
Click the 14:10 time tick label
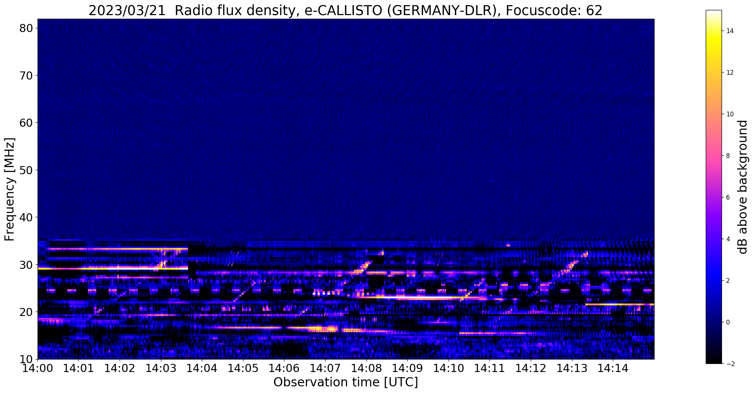[448, 368]
